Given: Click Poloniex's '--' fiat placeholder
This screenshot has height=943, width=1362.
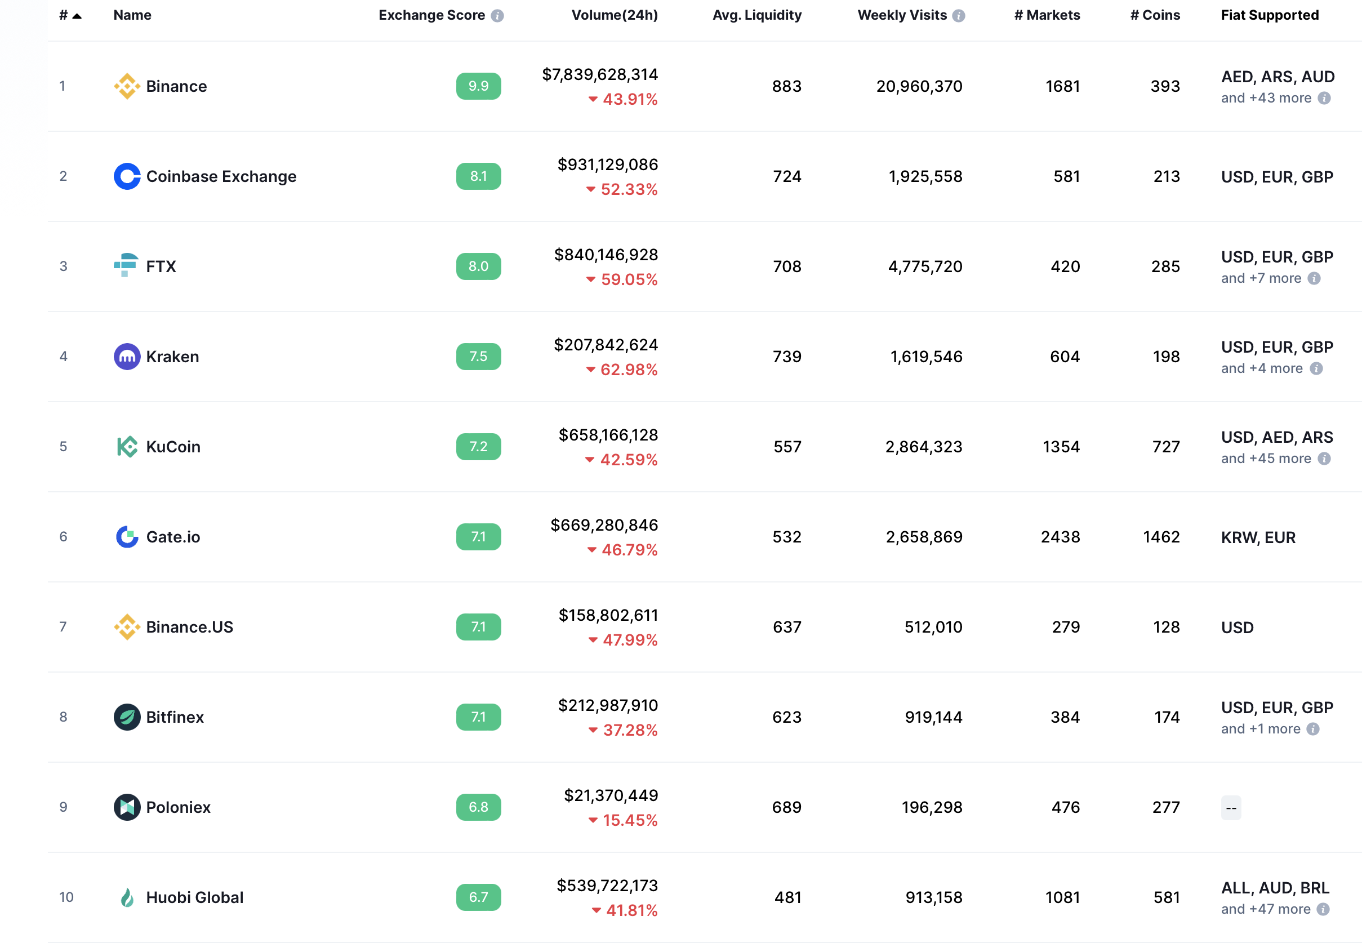Looking at the screenshot, I should (x=1231, y=808).
